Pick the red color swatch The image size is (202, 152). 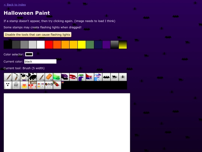pyautogui.click(x=49, y=45)
